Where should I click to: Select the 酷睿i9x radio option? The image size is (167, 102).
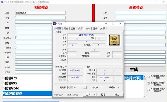point(4,83)
